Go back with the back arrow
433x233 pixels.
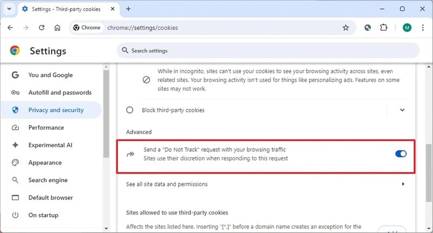tap(10, 28)
